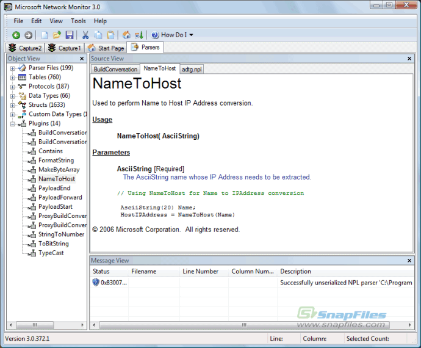Open the BuildConversation source tab

tap(115, 70)
